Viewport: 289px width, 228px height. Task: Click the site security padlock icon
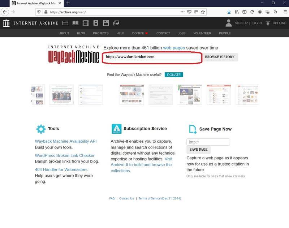click(x=46, y=12)
